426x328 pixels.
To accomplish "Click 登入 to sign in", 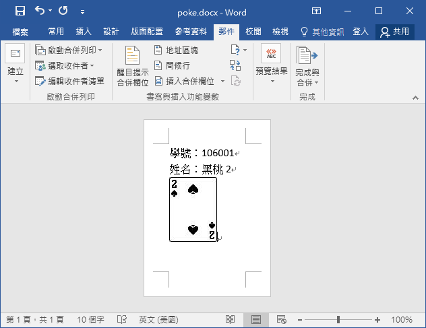I will click(361, 32).
